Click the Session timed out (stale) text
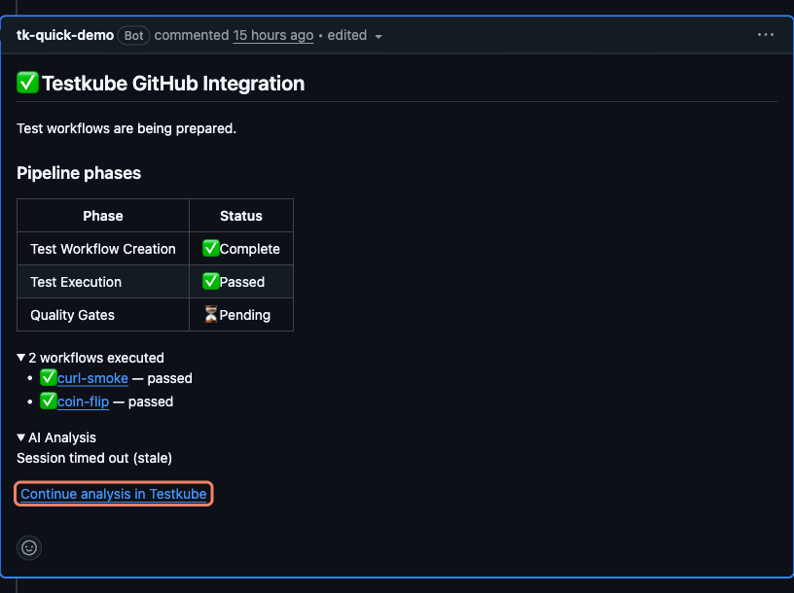 [94, 459]
